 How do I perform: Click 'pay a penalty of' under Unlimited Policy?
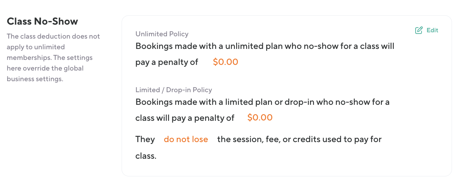(167, 62)
